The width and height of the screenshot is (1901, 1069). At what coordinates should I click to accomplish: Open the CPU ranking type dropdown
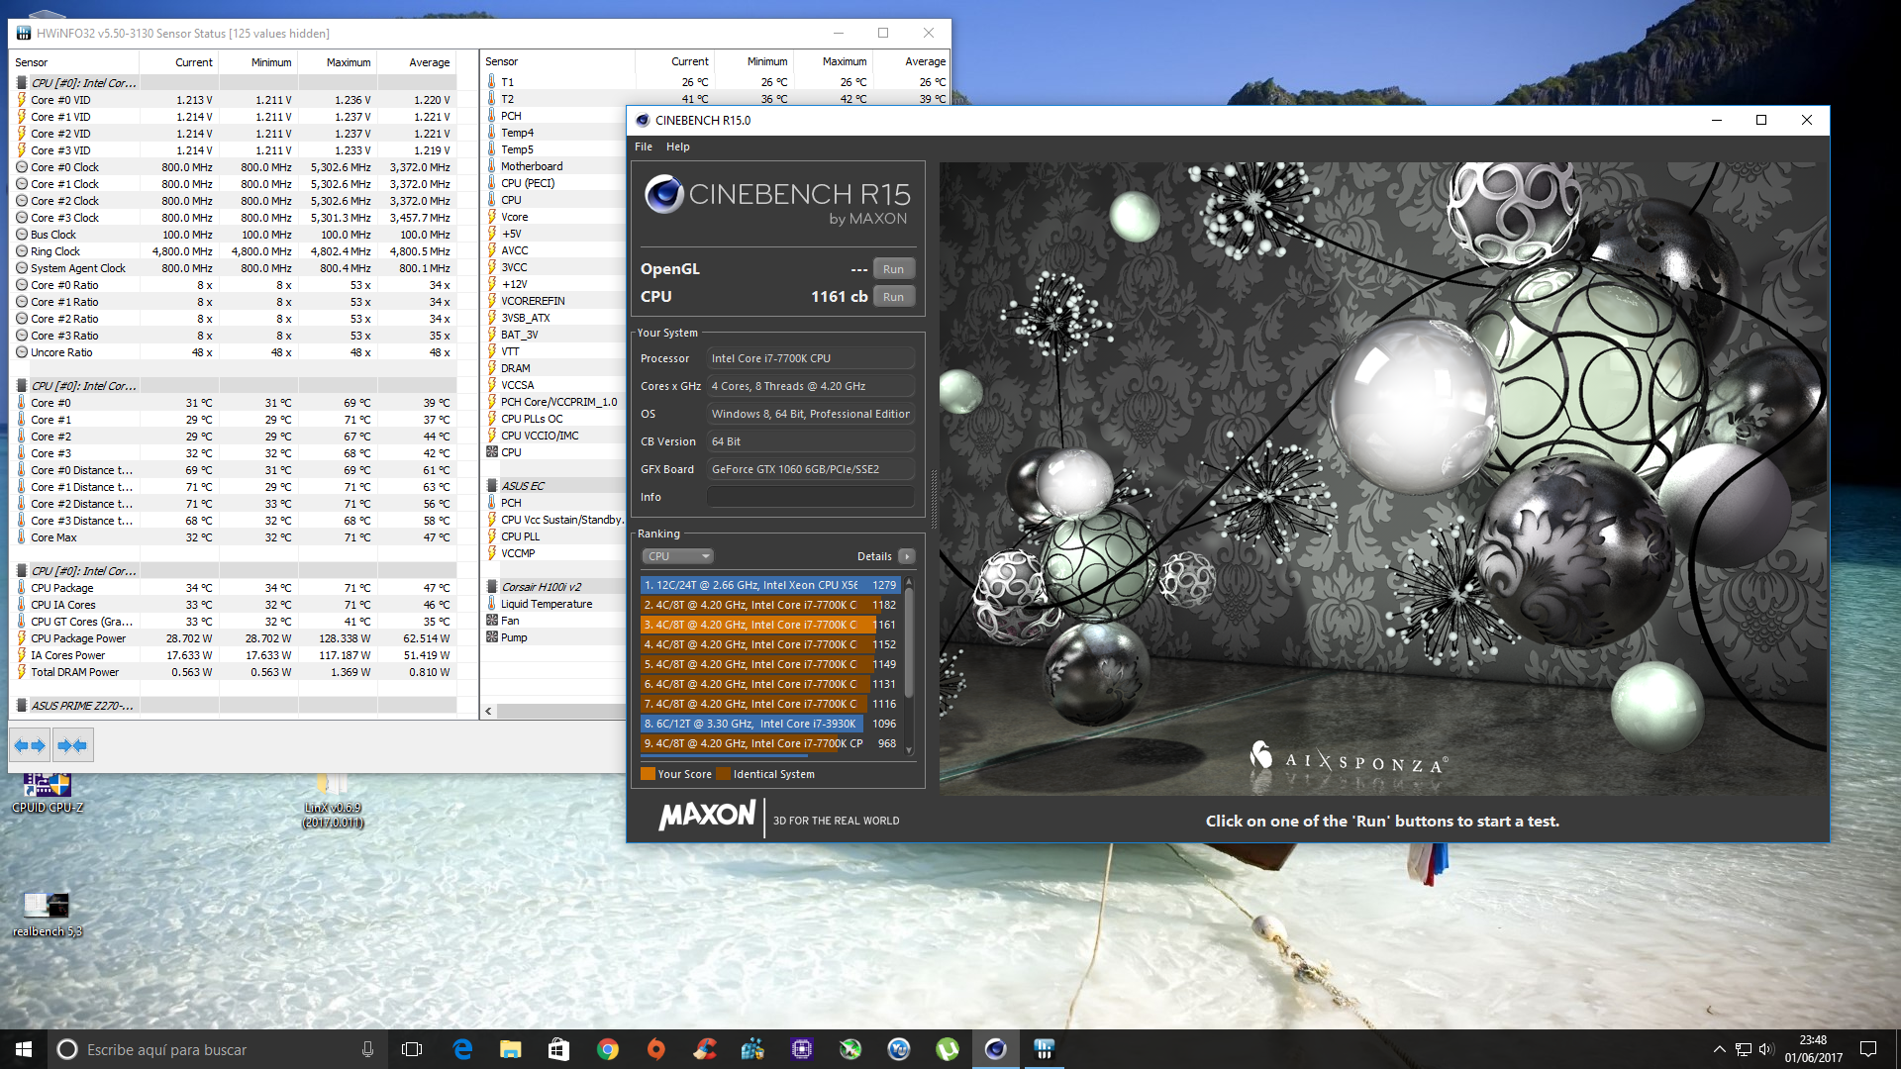point(678,556)
